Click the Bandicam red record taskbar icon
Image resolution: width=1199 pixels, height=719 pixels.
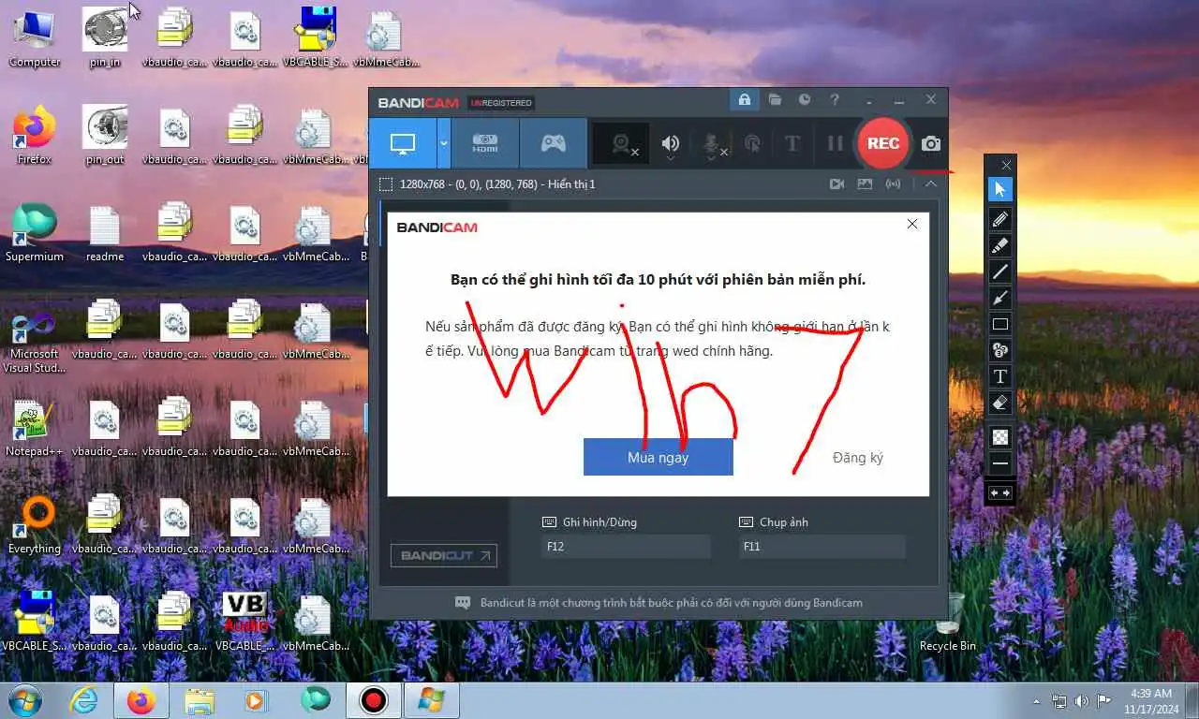point(374,700)
